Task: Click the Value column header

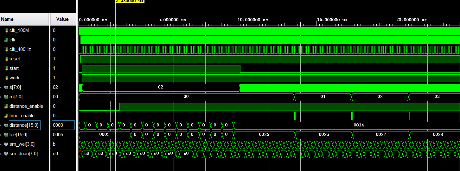Action: (63, 19)
